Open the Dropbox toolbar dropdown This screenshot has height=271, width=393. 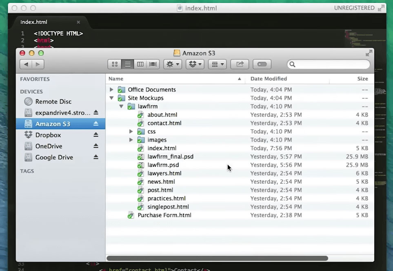195,64
